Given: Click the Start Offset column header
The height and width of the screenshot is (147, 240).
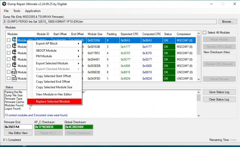Looking at the screenshot, I should point(60,34).
